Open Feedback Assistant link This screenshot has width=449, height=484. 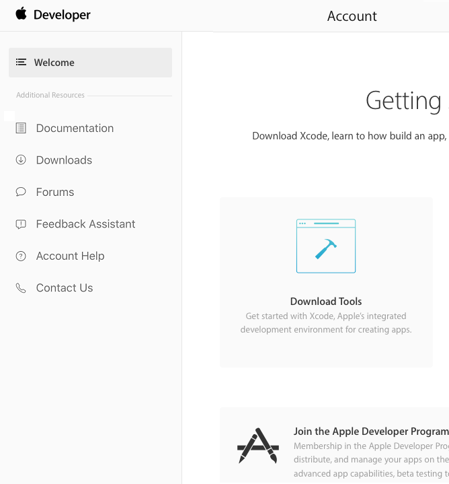click(x=85, y=224)
